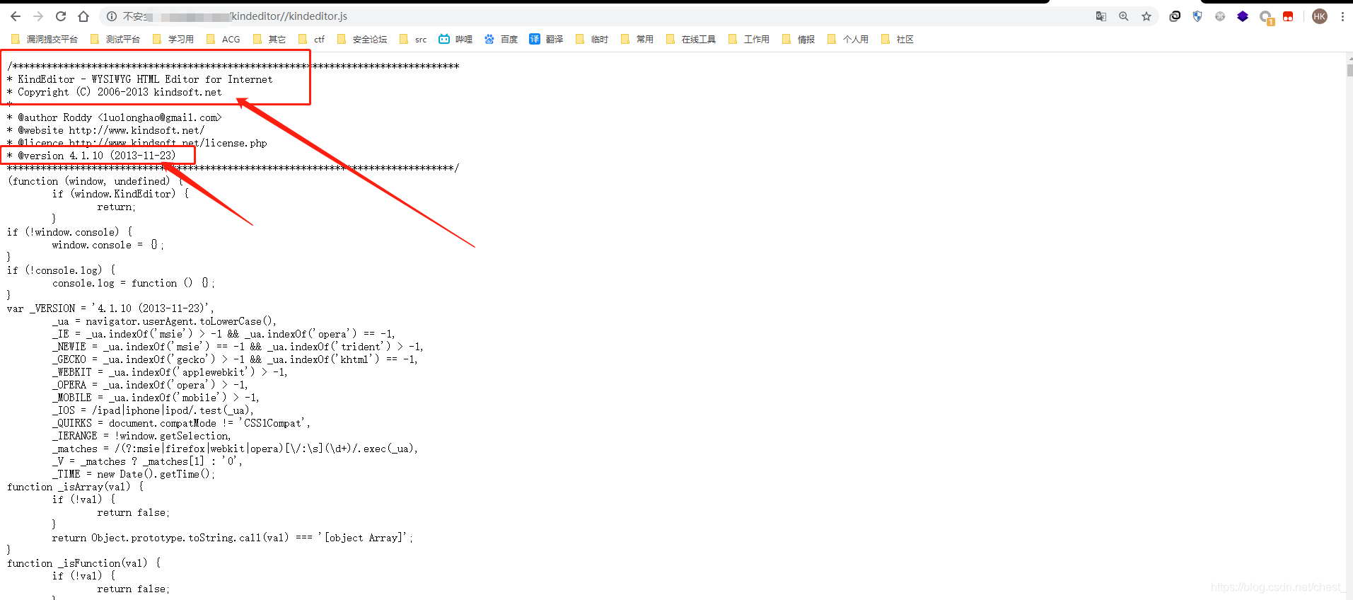The image size is (1353, 600).
Task: Open extension with orange badge 1
Action: point(1266,17)
